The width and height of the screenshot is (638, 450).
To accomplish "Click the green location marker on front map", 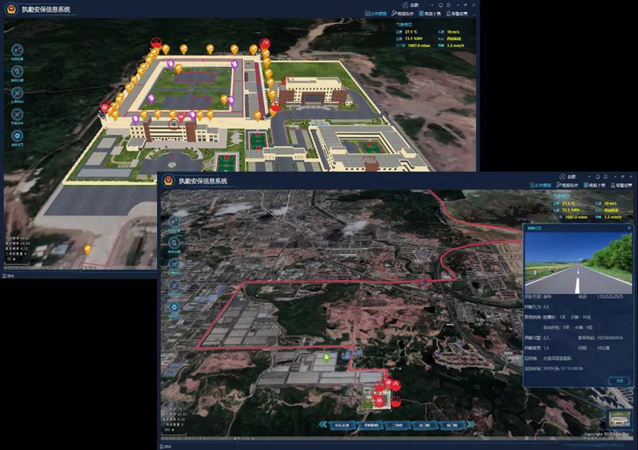I will [326, 357].
